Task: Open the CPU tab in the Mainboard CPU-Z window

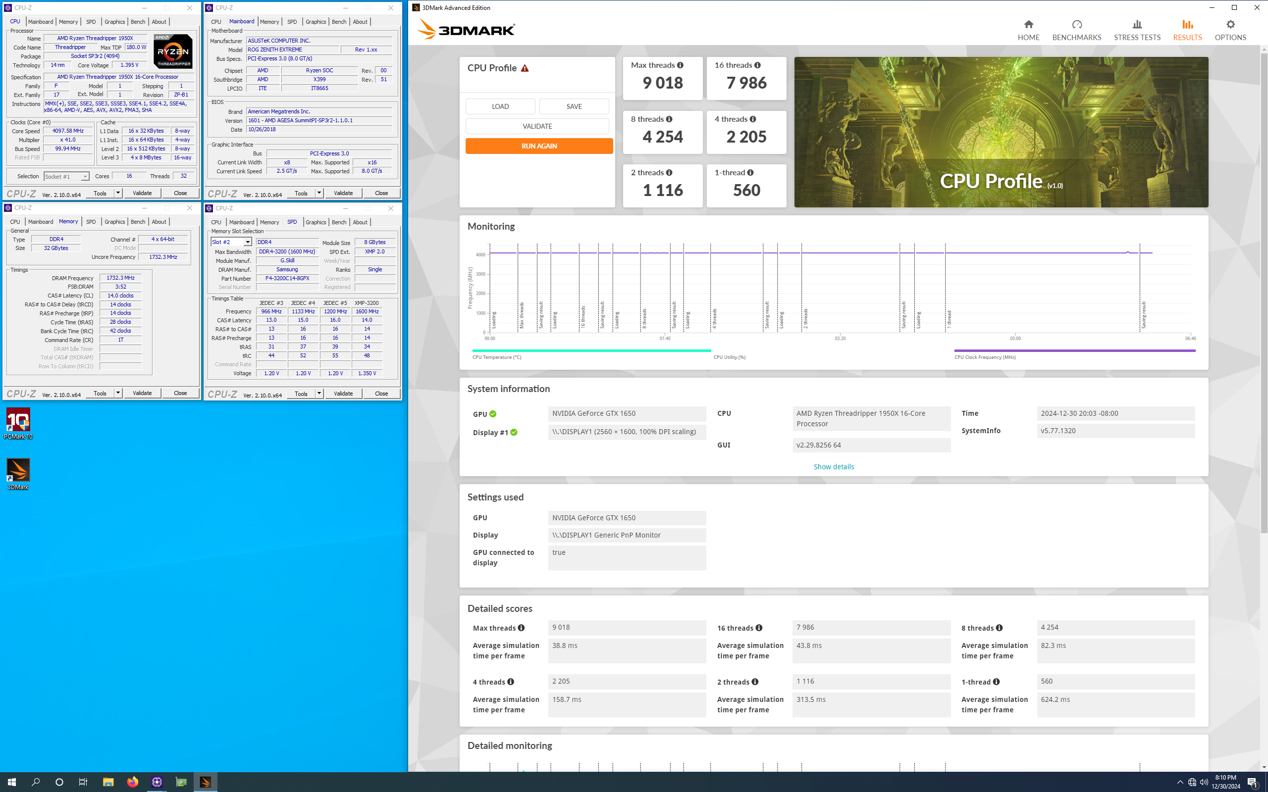Action: point(216,21)
